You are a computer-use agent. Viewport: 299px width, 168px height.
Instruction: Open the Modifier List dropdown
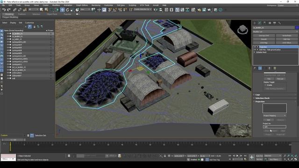tap(276, 32)
